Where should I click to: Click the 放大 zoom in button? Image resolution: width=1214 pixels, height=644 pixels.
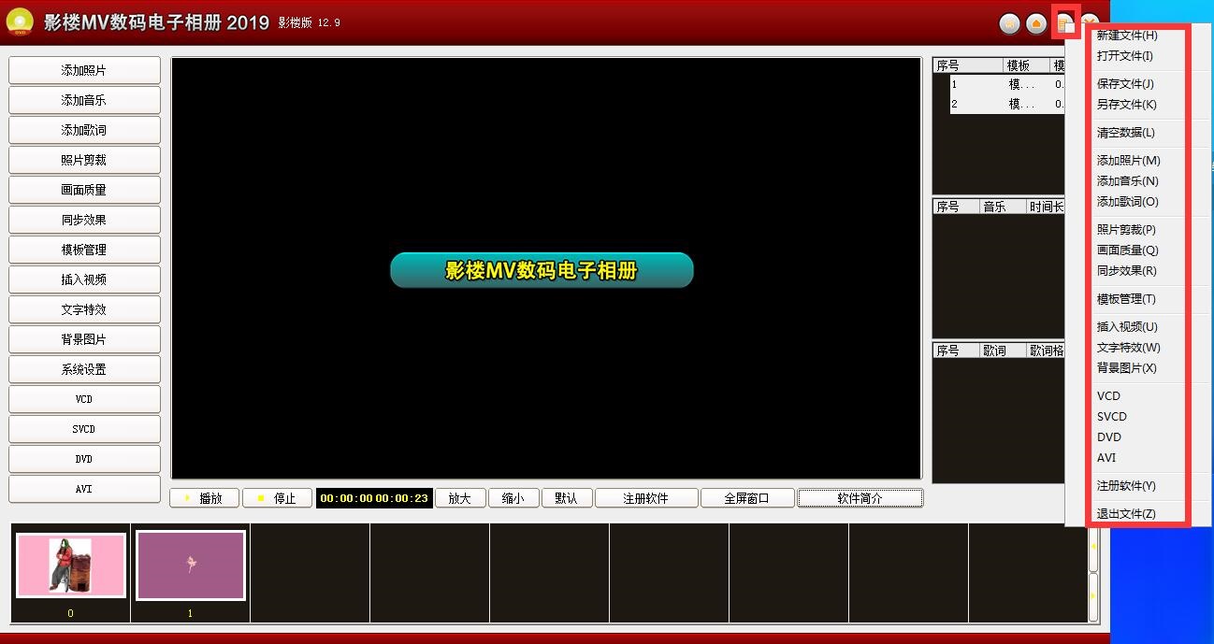459,498
